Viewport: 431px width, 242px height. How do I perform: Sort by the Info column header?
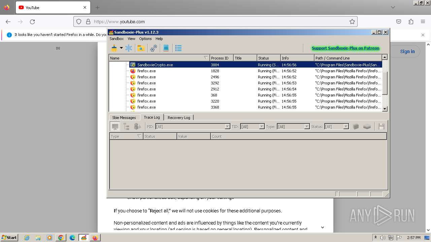(297, 58)
